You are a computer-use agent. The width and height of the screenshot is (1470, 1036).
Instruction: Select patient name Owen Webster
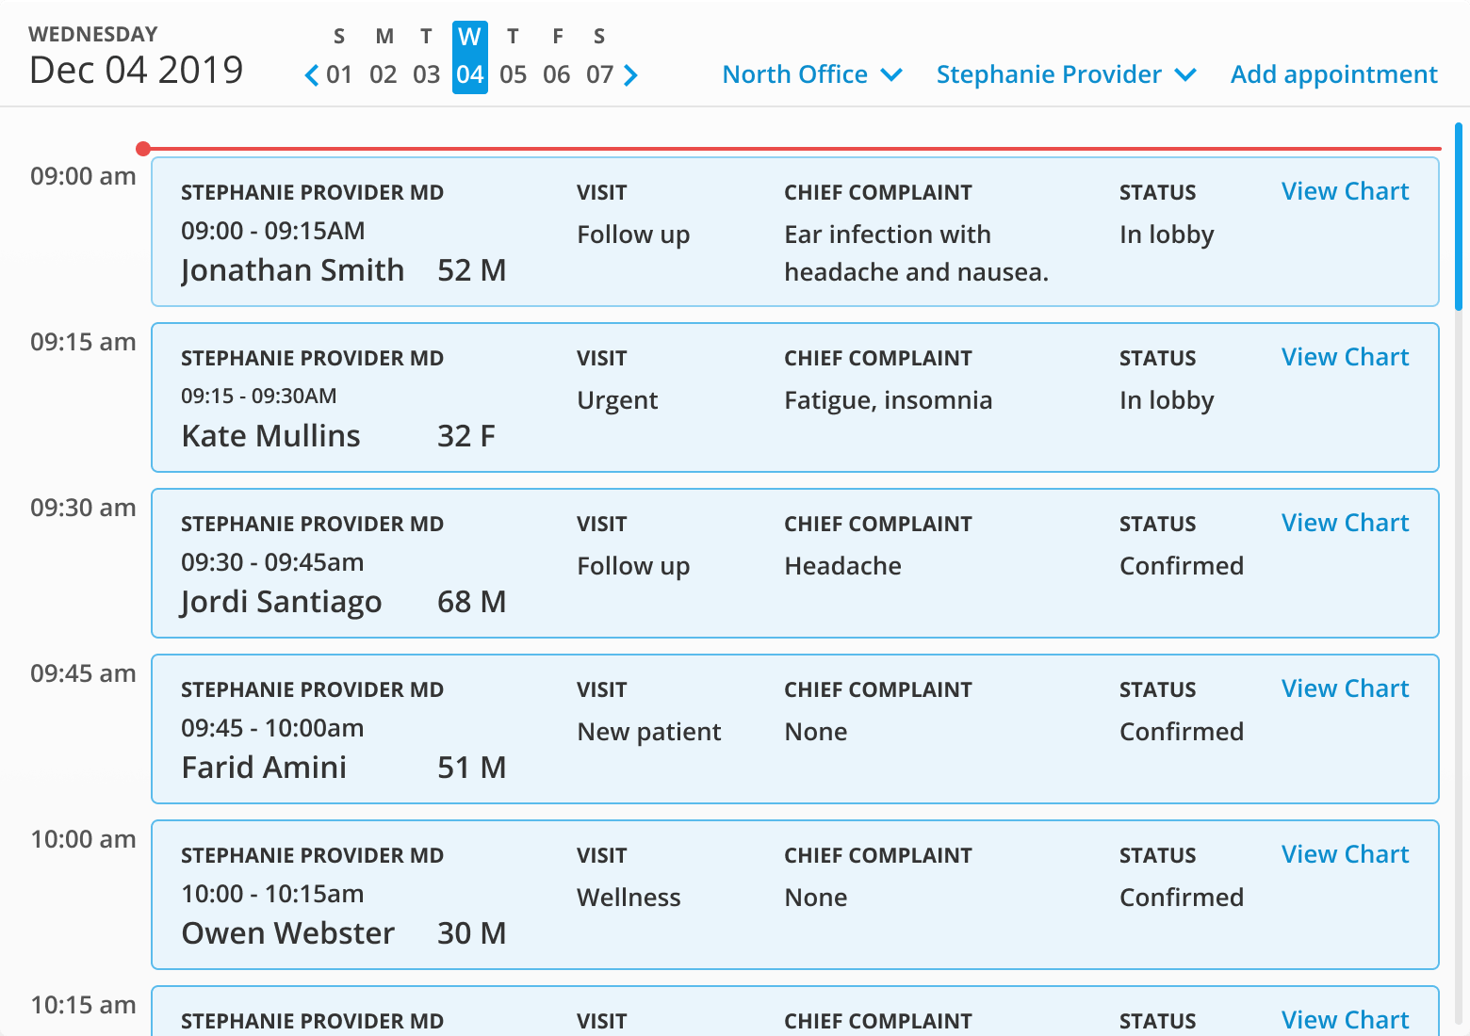coord(287,933)
